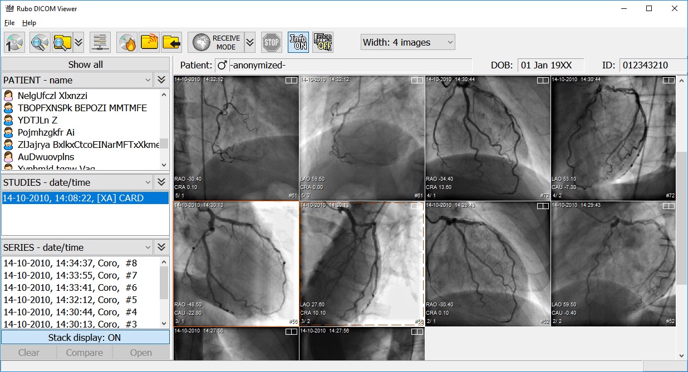This screenshot has width=688, height=372.
Task: Click stack icon on the RAO -34.40 thumbnail
Action: tap(543, 81)
